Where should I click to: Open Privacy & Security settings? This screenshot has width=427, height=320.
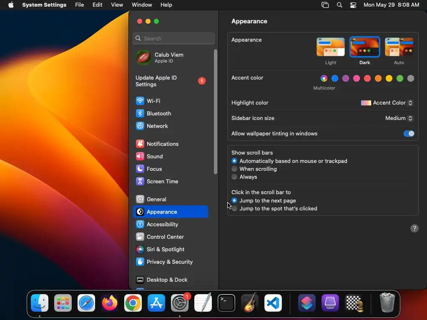click(171, 262)
